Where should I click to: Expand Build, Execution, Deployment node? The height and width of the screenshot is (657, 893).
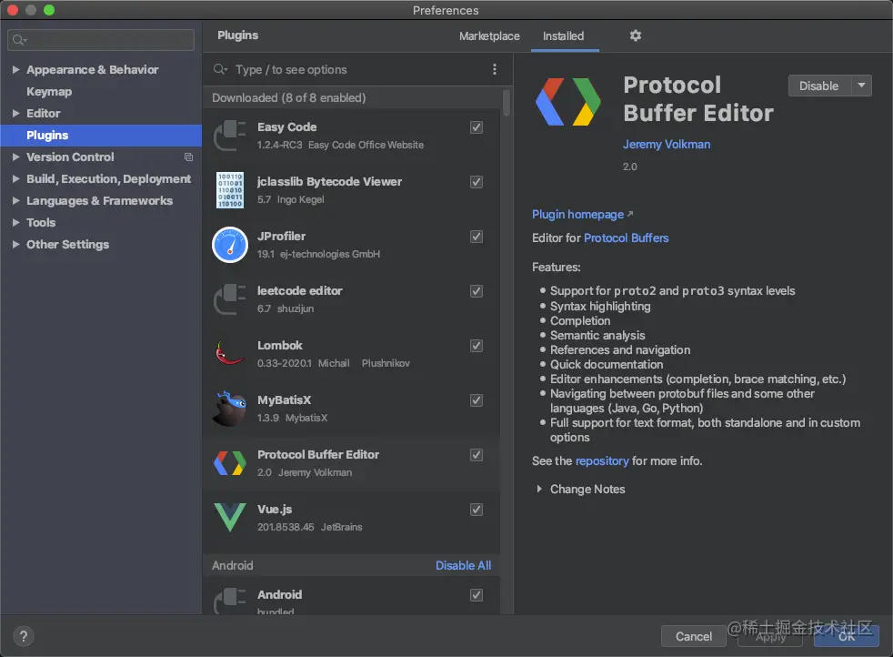[x=16, y=179]
